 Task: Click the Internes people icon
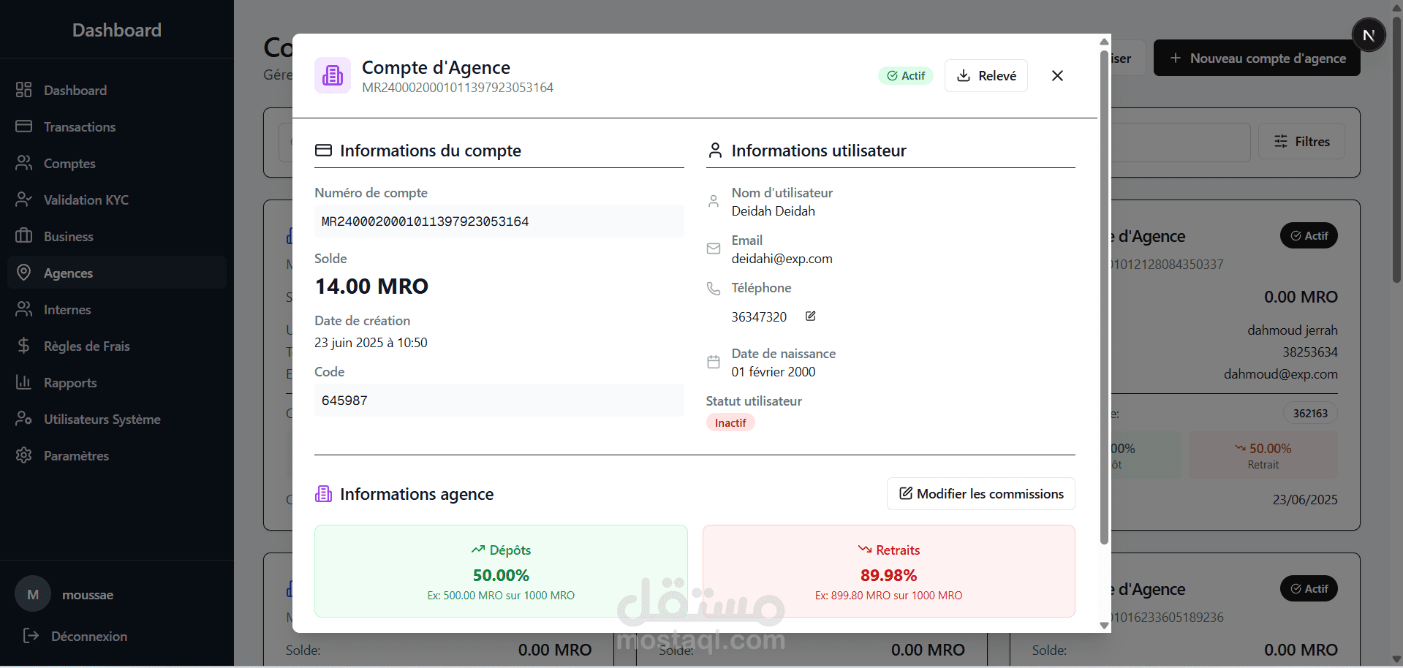(23, 308)
